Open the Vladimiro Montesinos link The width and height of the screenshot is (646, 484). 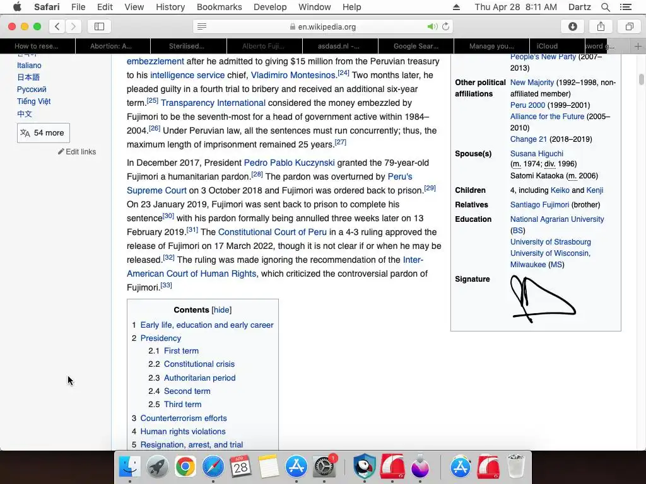click(x=293, y=76)
